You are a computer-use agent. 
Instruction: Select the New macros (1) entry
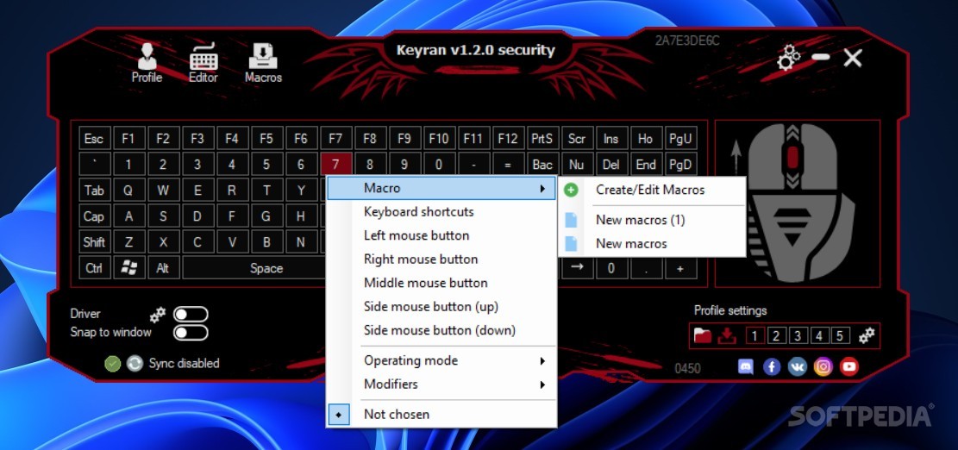point(651,220)
